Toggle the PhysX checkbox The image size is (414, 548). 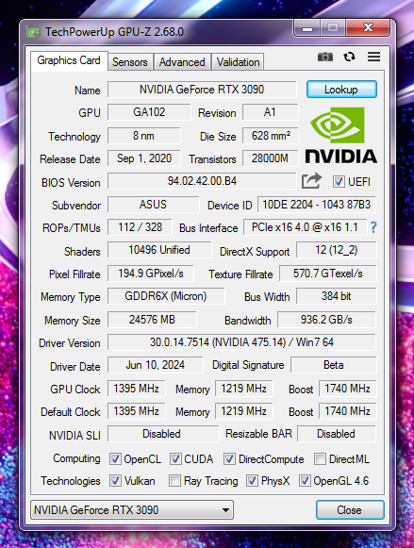click(252, 481)
